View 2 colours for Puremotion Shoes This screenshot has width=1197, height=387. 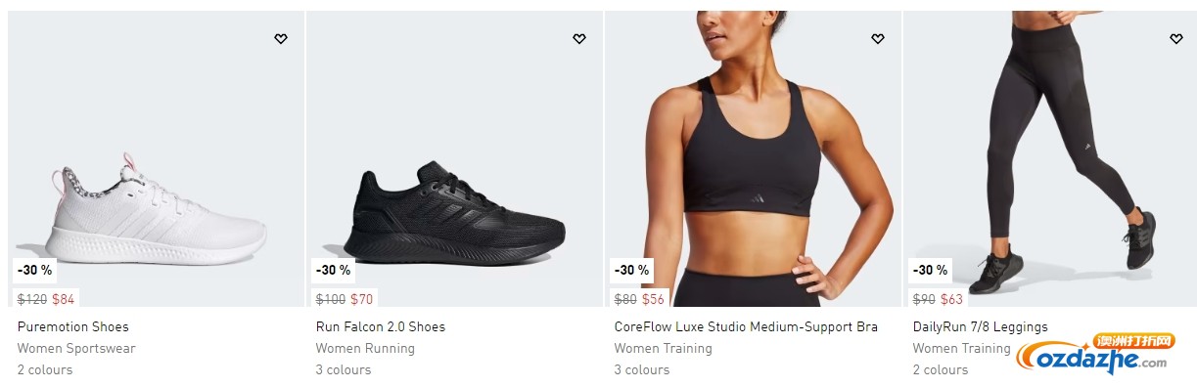[45, 370]
